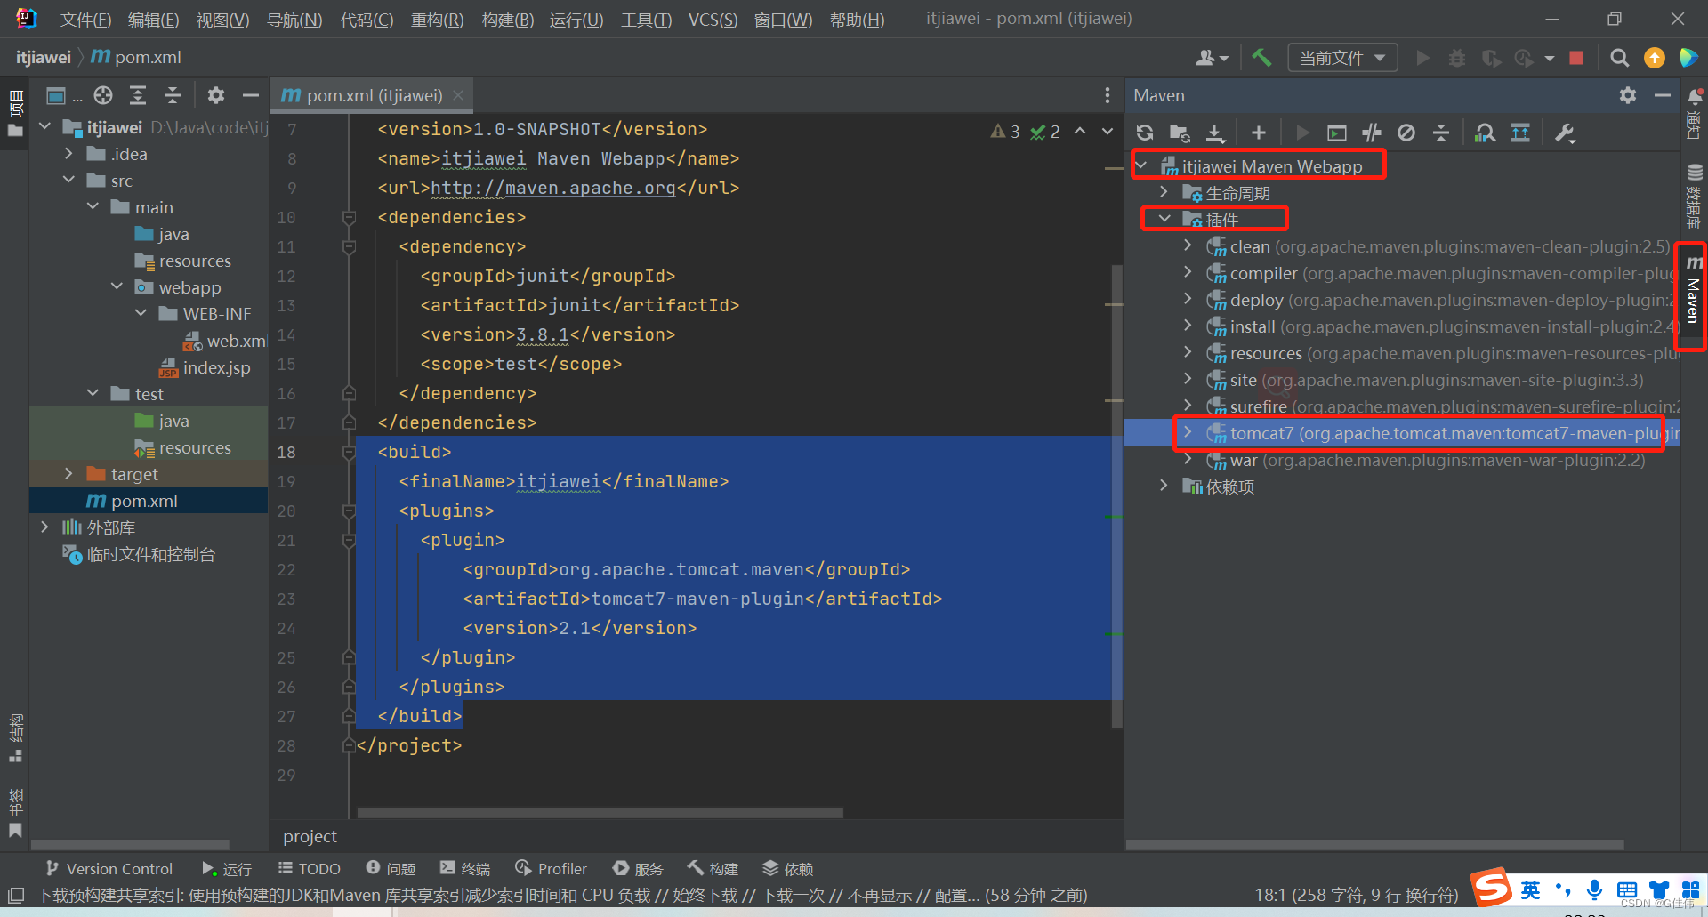Expand the .idea folder
The image size is (1708, 917).
point(69,154)
